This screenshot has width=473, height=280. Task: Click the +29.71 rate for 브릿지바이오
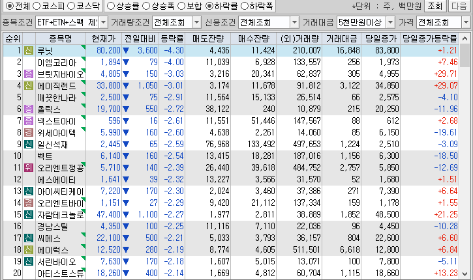coord(446,74)
